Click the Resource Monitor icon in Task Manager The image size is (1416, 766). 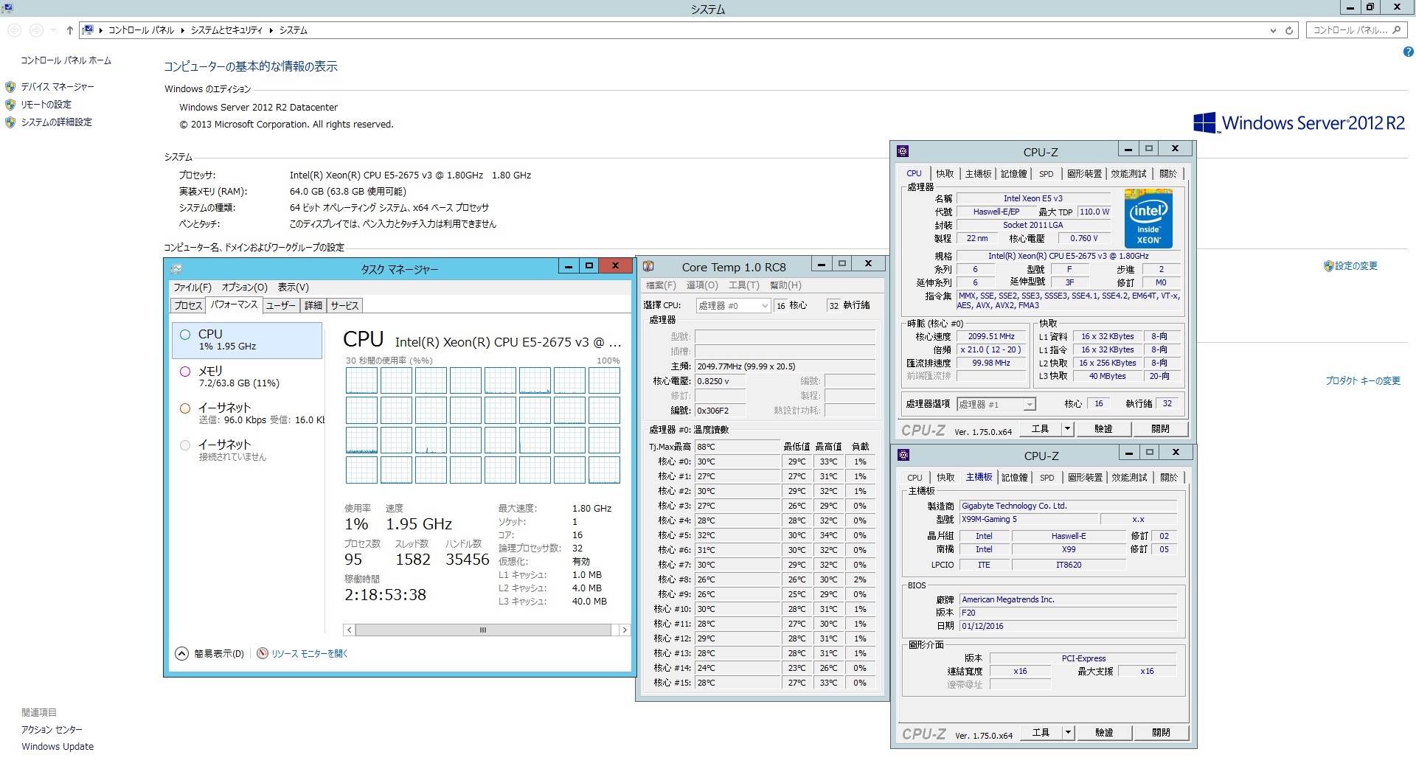(x=263, y=653)
